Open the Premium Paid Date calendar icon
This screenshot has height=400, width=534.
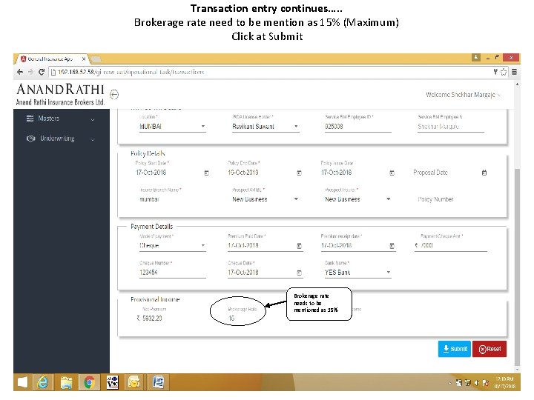point(299,246)
